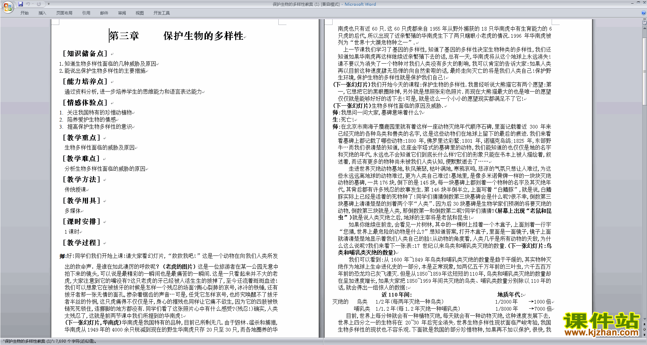Click the split-window handle above the ruler icon
The height and width of the screenshot is (345, 647).
(x=645, y=20)
